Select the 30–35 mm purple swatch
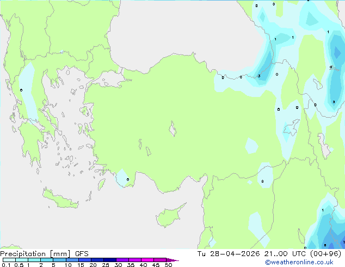345x267 pixels. click(x=122, y=260)
